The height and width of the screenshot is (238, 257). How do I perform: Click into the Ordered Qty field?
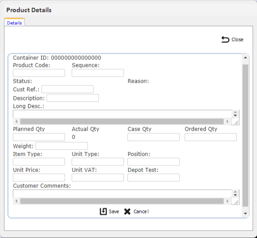pos(210,137)
